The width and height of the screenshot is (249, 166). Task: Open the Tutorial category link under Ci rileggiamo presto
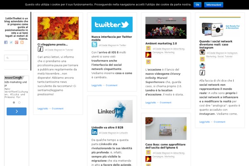[69, 50]
